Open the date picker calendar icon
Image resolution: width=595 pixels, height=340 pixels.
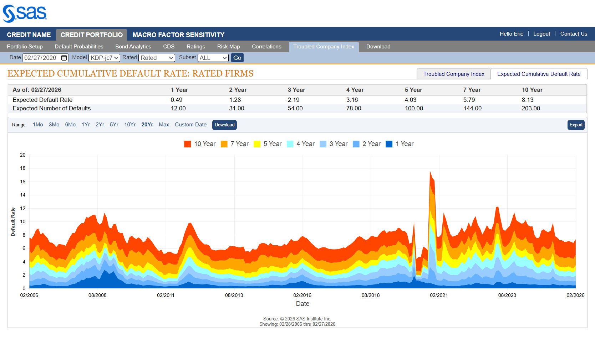tap(64, 58)
